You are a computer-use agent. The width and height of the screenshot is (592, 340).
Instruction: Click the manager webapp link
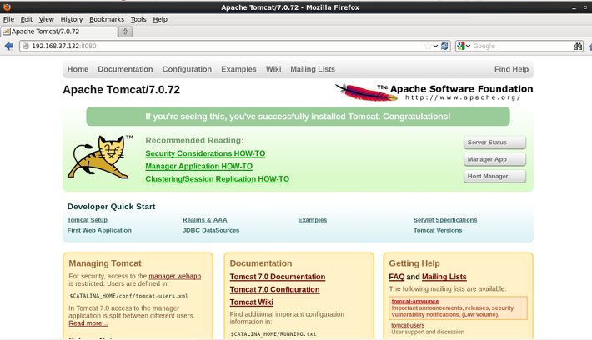click(175, 276)
